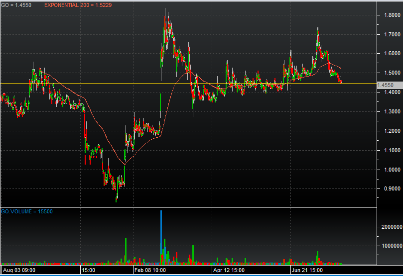Click the 1.3000 price axis label
This screenshot has height=276, width=403.
pyautogui.click(x=392, y=111)
